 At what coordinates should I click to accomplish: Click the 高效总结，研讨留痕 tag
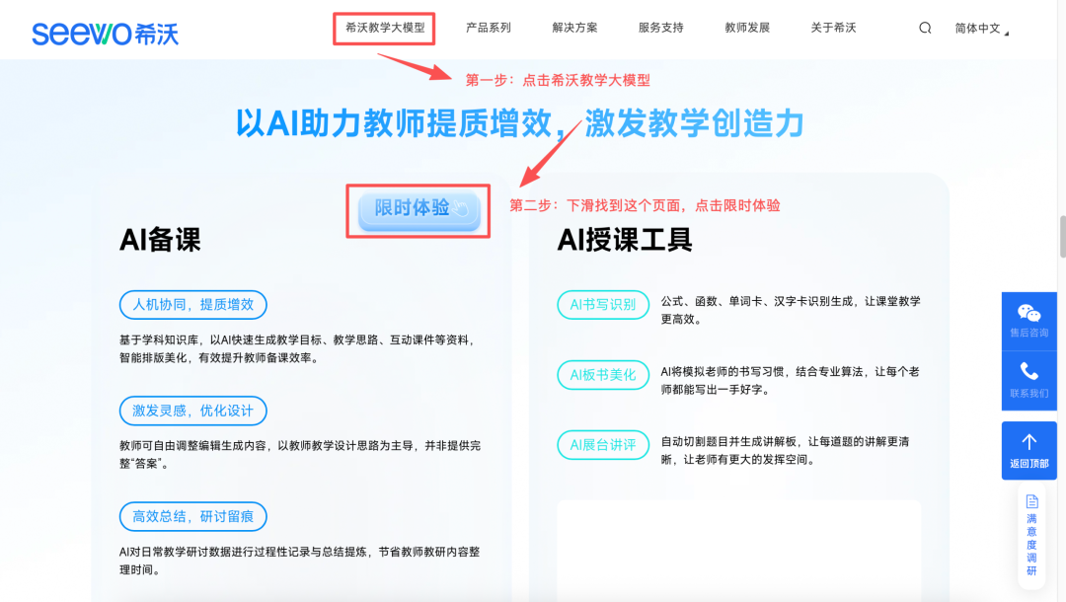(x=193, y=516)
